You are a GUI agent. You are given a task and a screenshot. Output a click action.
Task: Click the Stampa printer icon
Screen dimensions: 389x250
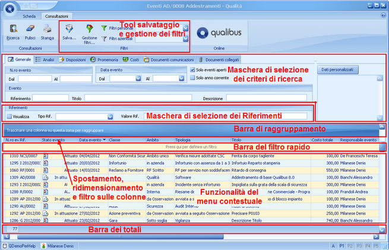point(47,29)
